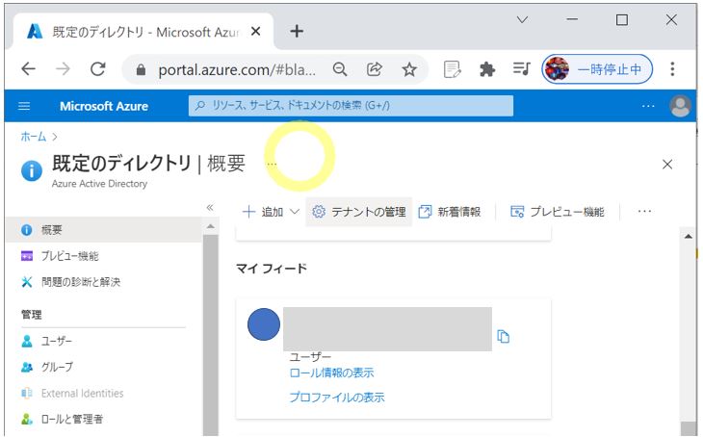Viewport: 703px width, 437px height.
Task: Click the blue info icon beside directory title
Action: pos(32,170)
